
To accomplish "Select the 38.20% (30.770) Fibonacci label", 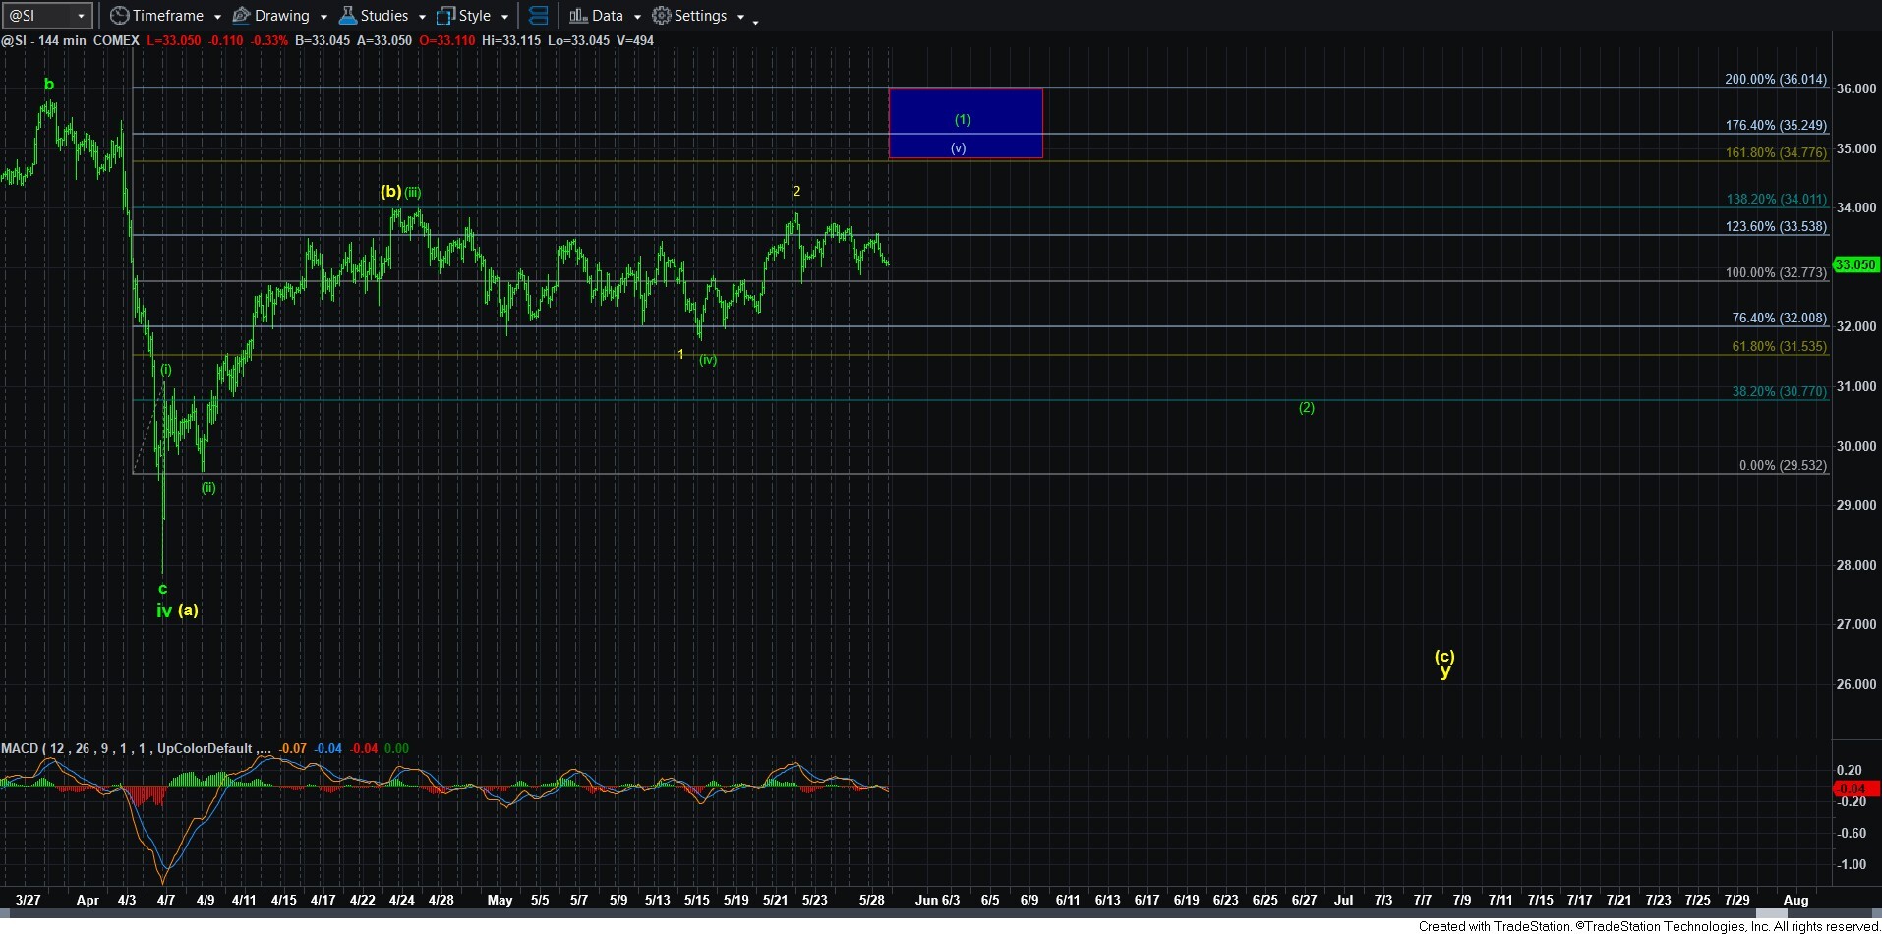I will (1779, 391).
